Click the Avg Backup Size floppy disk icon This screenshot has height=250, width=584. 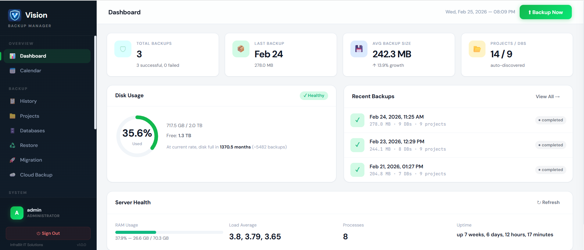click(x=359, y=49)
